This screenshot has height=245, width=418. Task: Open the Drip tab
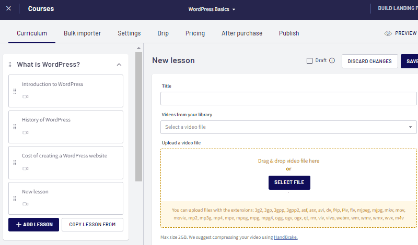[163, 33]
